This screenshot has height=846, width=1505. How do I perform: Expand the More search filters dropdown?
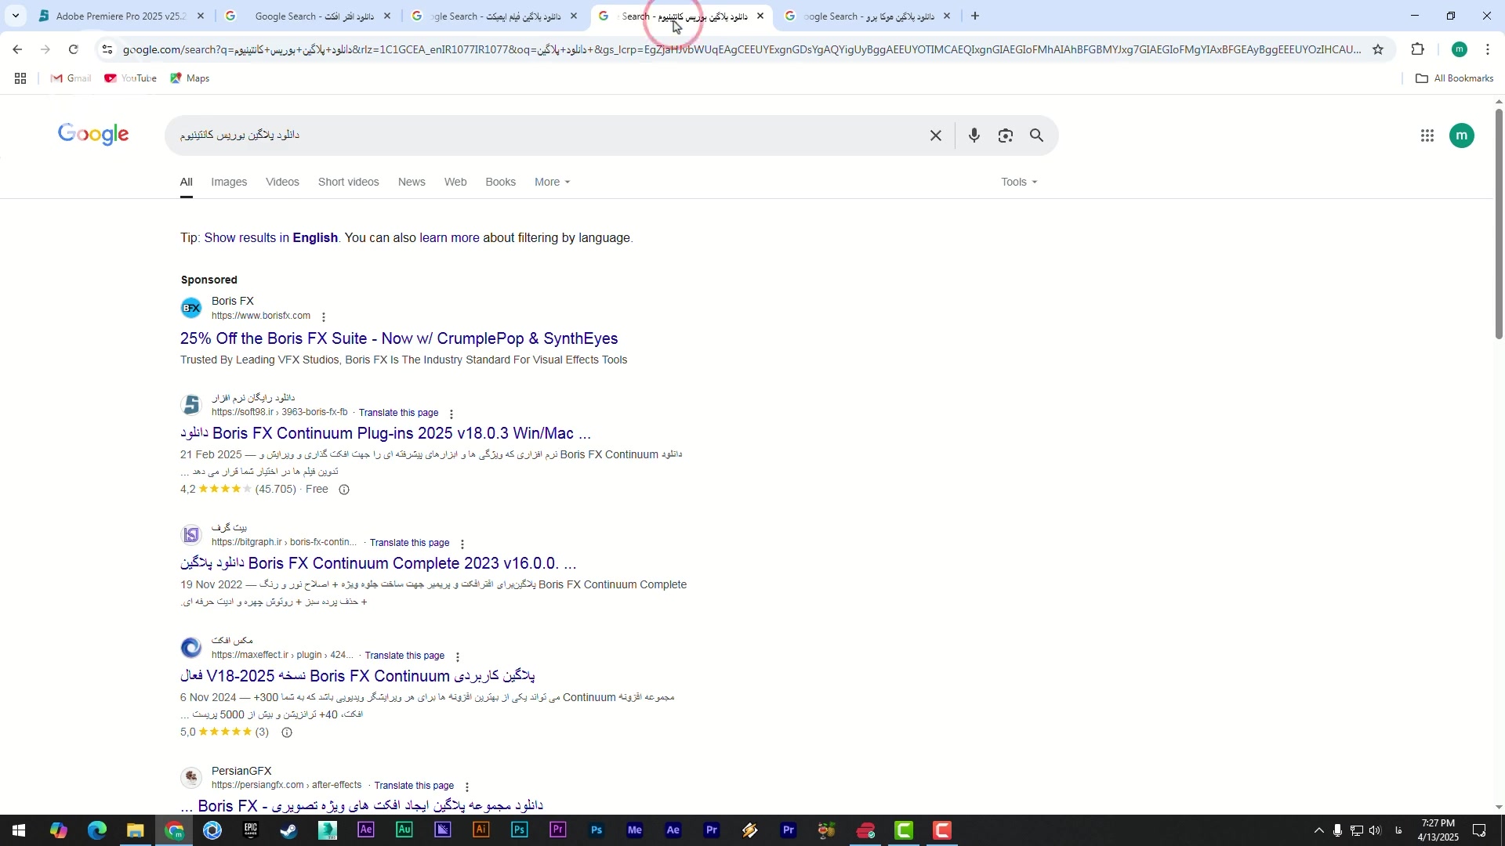552,182
